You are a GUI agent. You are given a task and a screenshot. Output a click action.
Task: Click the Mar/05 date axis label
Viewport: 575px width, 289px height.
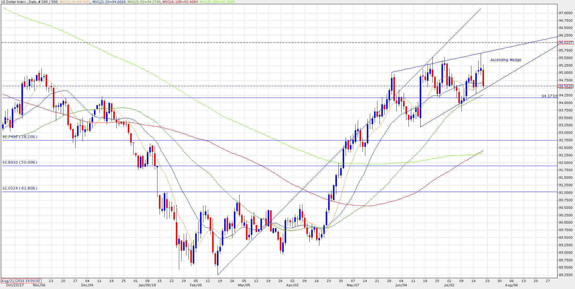click(x=244, y=285)
